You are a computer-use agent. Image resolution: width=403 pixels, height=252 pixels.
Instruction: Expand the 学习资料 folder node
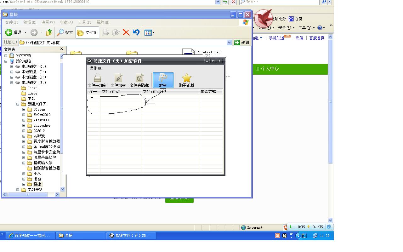click(18, 190)
